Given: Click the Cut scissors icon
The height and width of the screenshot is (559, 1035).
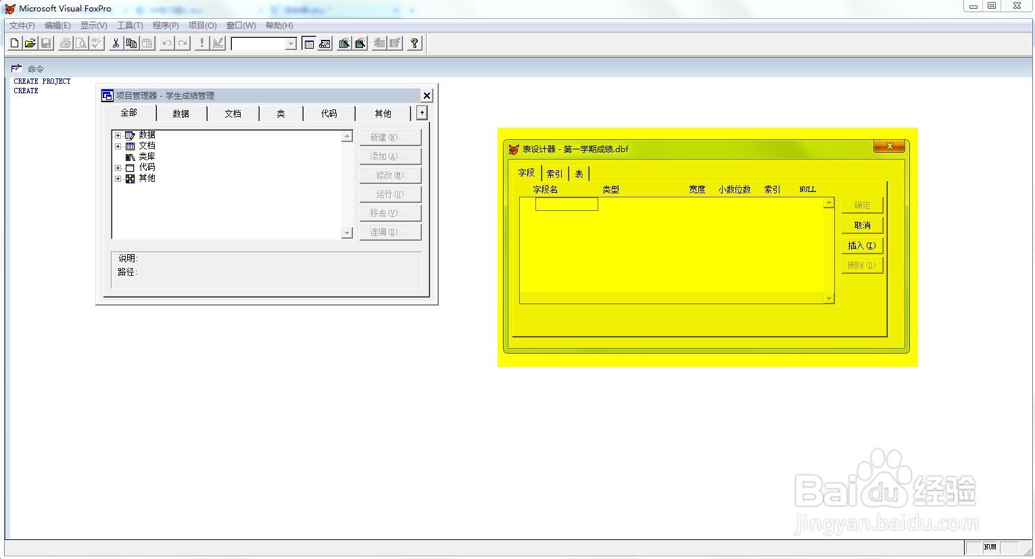Looking at the screenshot, I should click(116, 43).
